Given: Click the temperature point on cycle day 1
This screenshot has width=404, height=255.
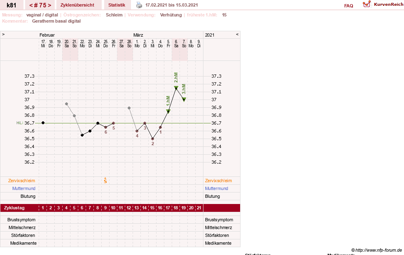Looking at the screenshot, I should pos(43,123).
